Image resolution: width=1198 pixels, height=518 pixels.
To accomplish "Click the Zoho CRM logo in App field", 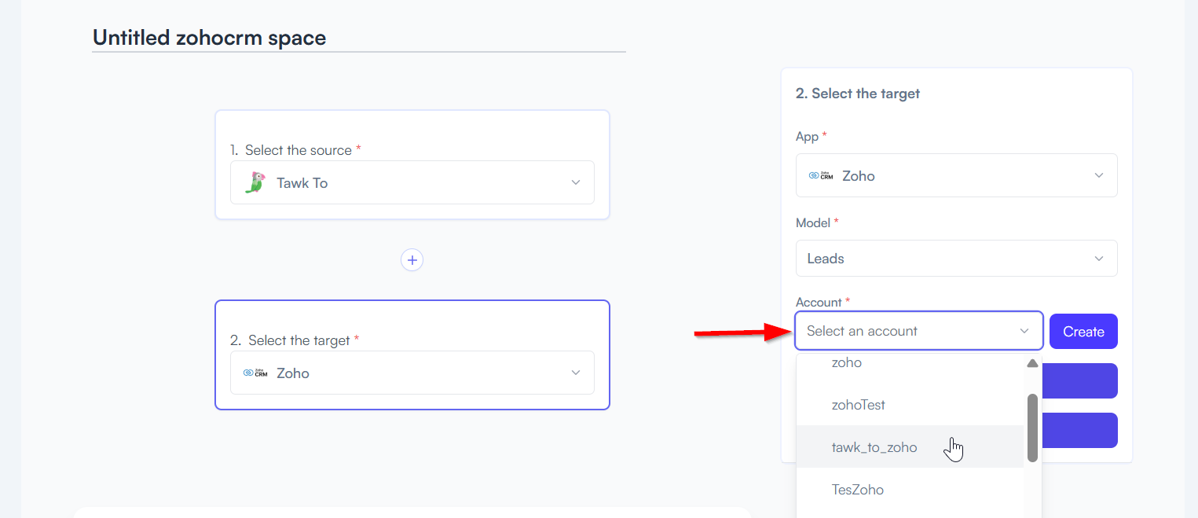I will tap(821, 175).
